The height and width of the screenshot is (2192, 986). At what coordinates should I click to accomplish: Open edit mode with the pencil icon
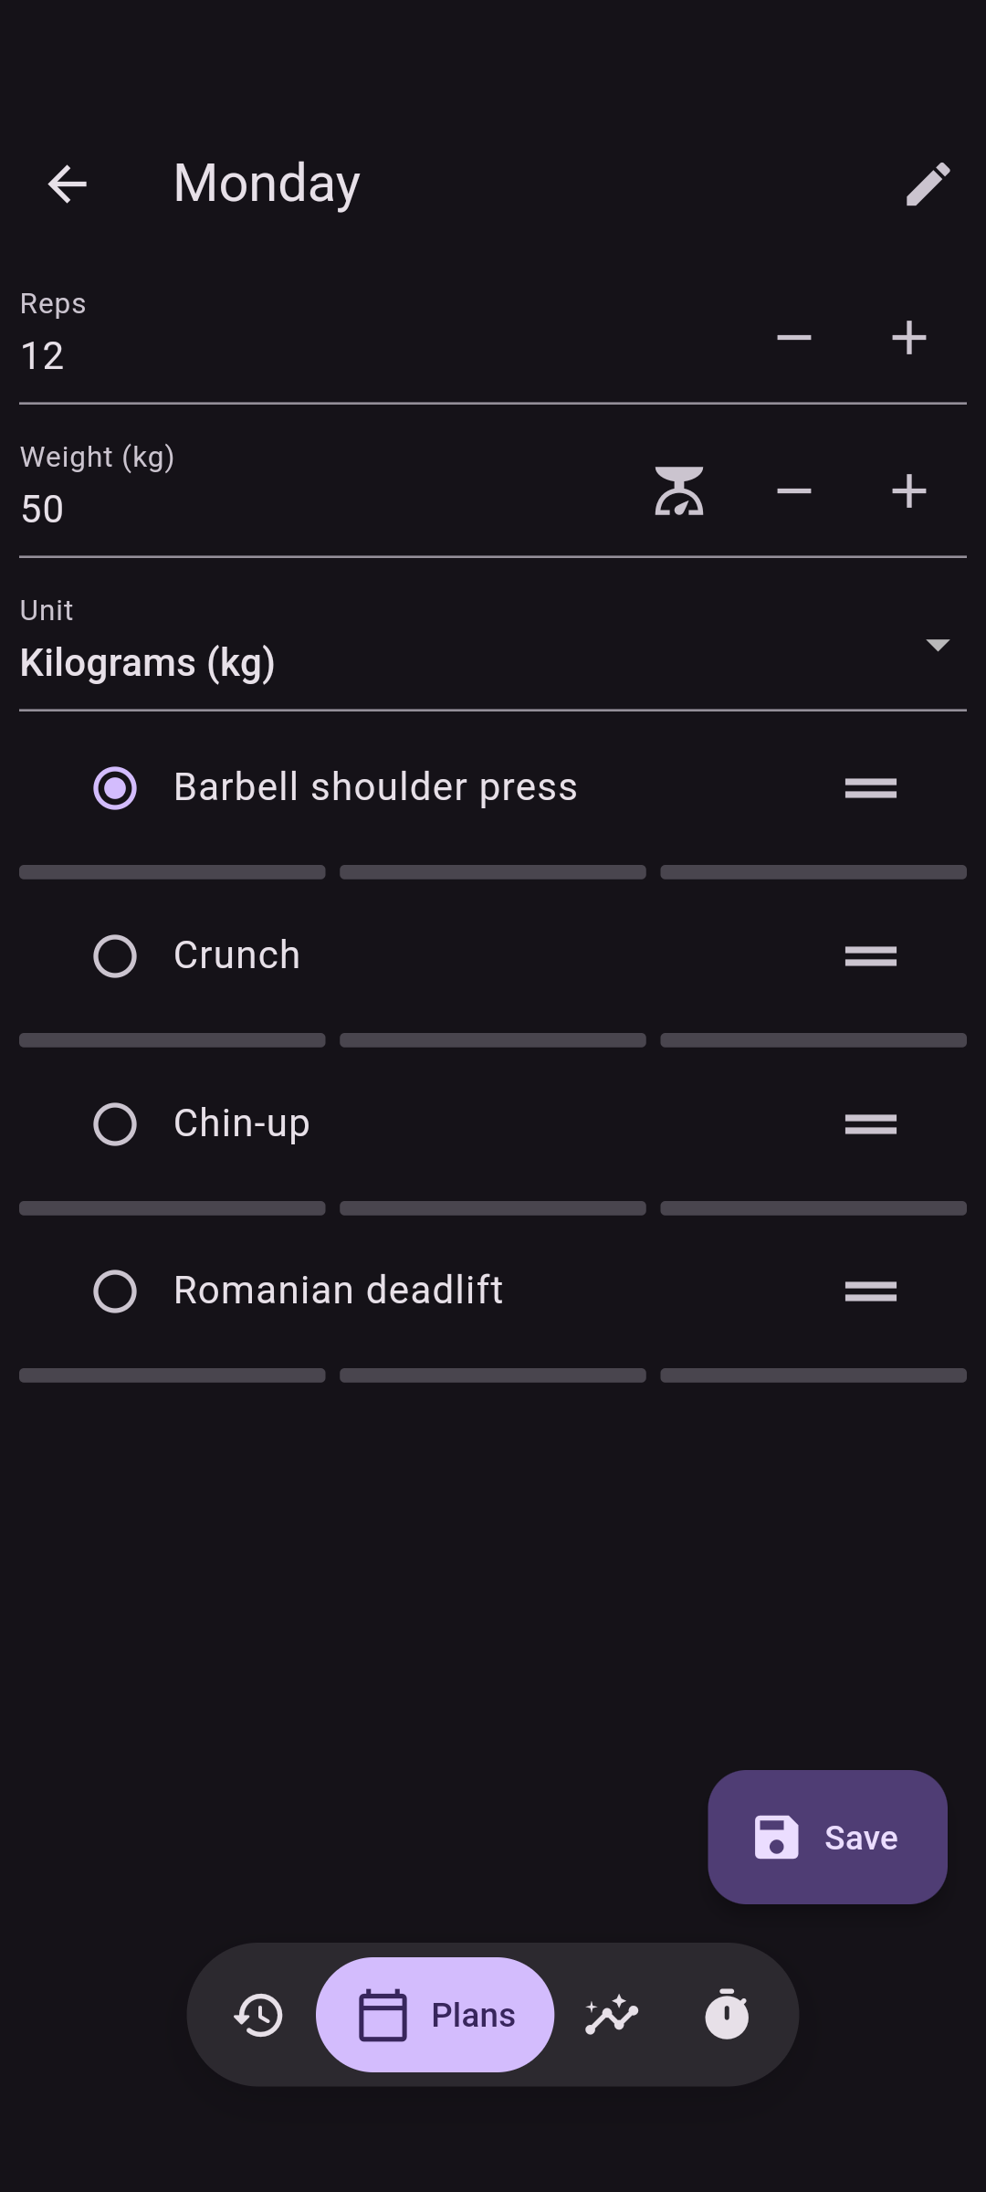click(x=928, y=184)
